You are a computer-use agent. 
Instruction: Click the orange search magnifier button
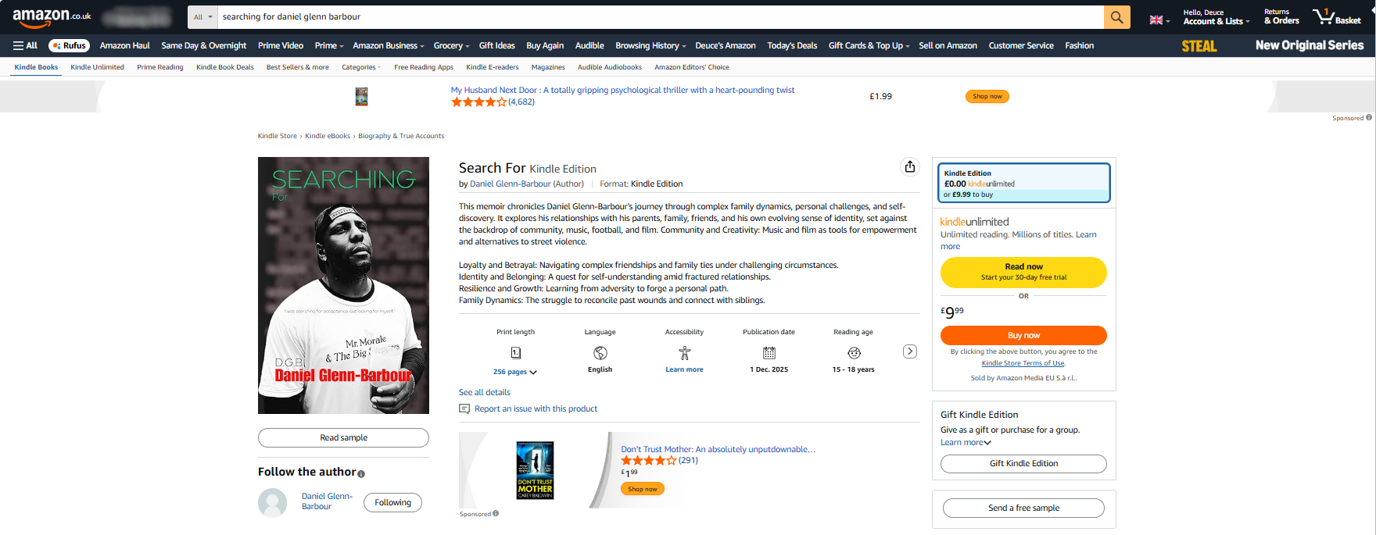[1116, 17]
